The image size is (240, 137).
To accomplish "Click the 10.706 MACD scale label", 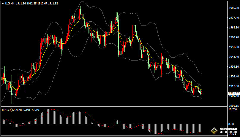I will coord(233,109).
